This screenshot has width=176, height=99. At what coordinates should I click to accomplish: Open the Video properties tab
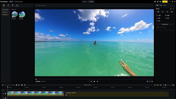pyautogui.click(x=157, y=5)
